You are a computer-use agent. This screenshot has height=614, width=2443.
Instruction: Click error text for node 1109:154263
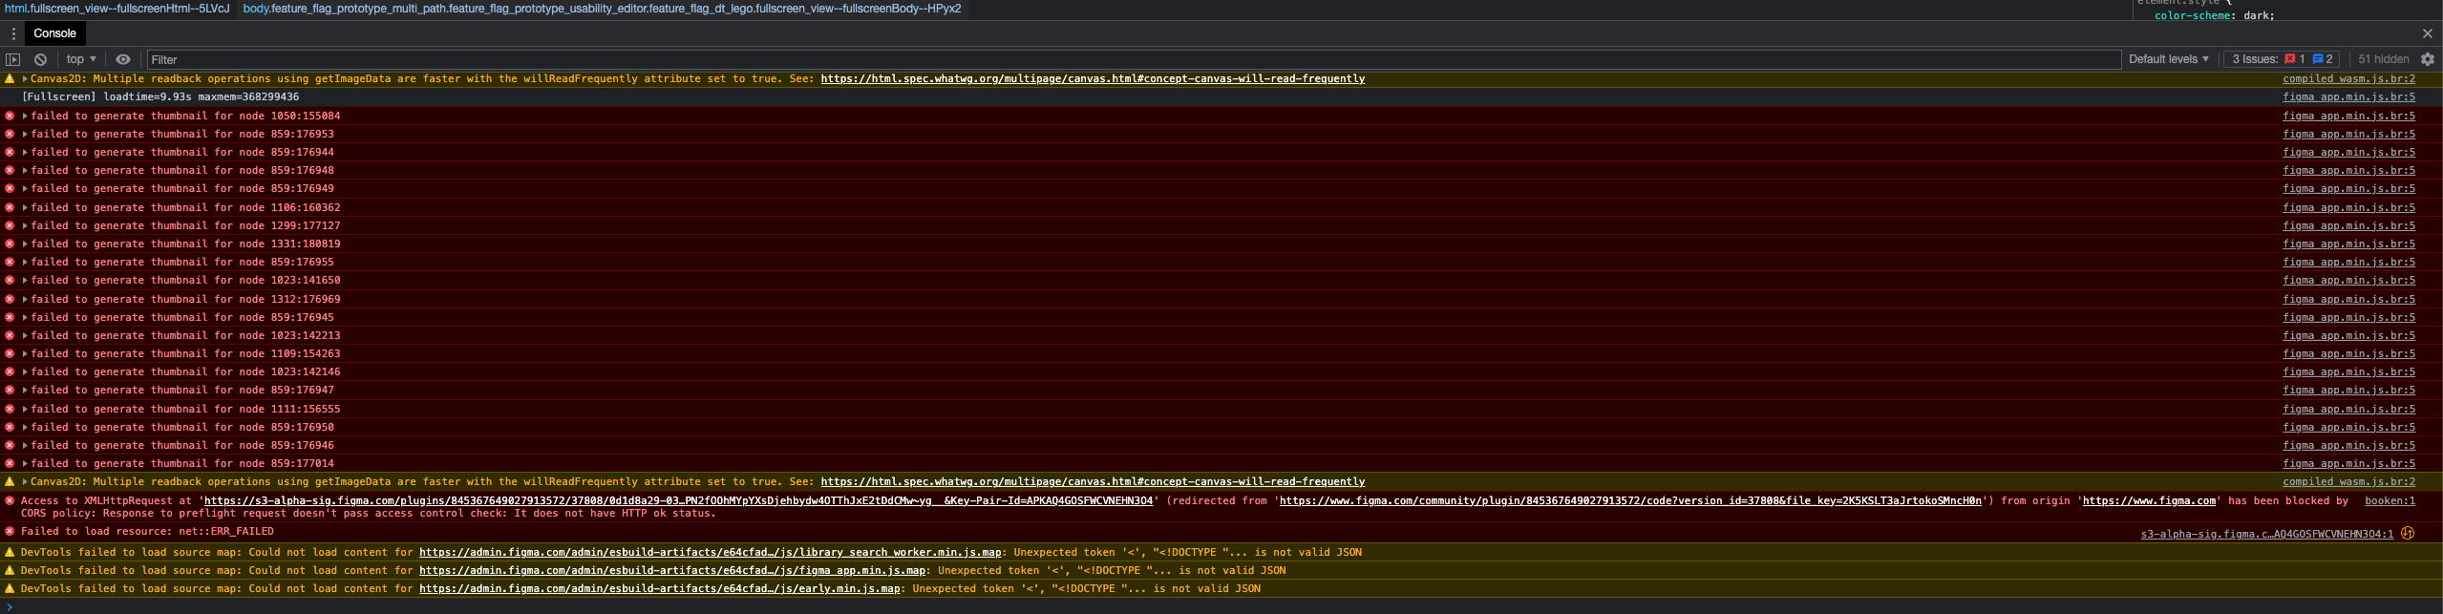click(185, 354)
